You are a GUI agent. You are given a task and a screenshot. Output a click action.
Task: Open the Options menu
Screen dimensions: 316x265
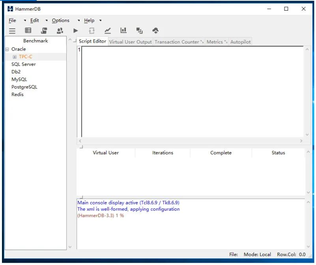(x=60, y=20)
